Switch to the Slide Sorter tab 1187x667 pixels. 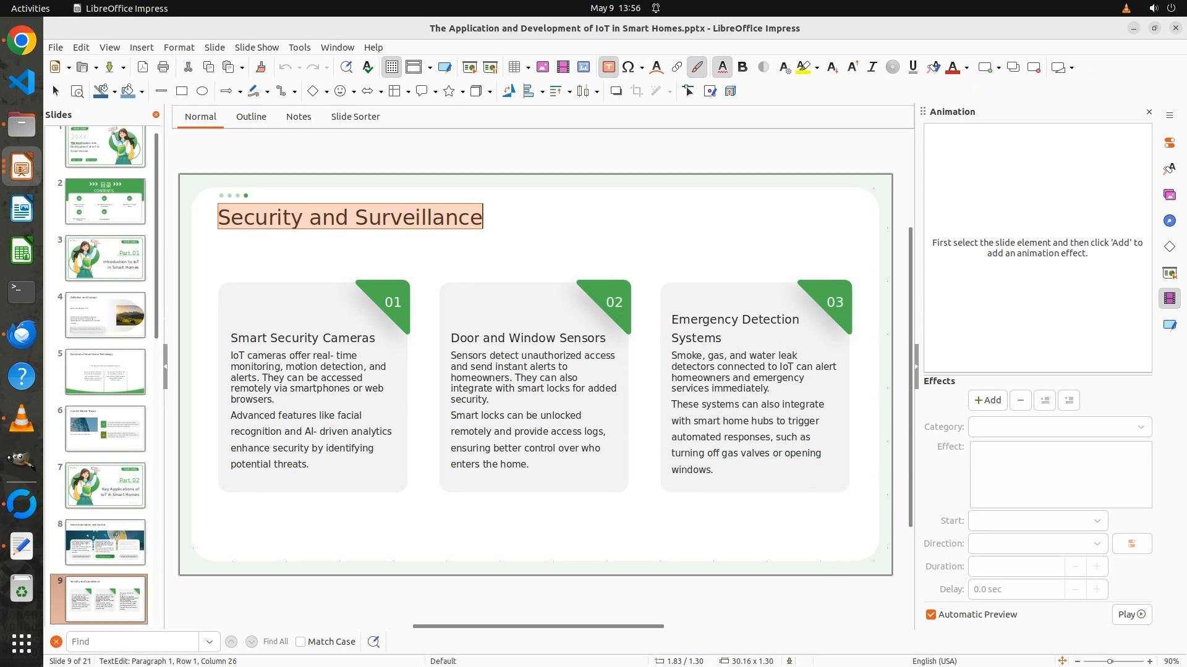(355, 117)
